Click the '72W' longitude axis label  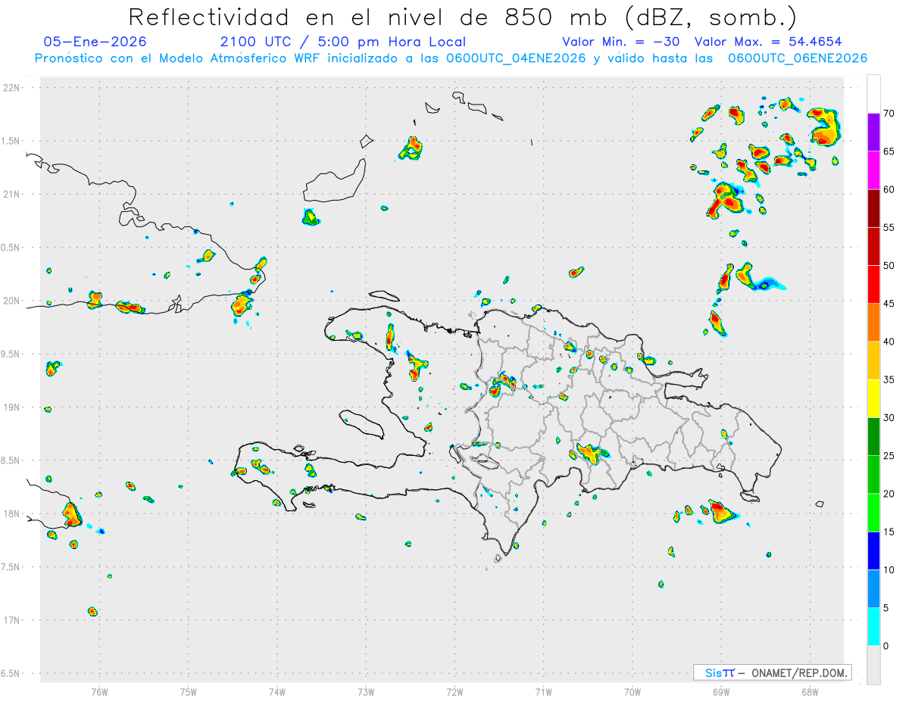pyautogui.click(x=454, y=692)
